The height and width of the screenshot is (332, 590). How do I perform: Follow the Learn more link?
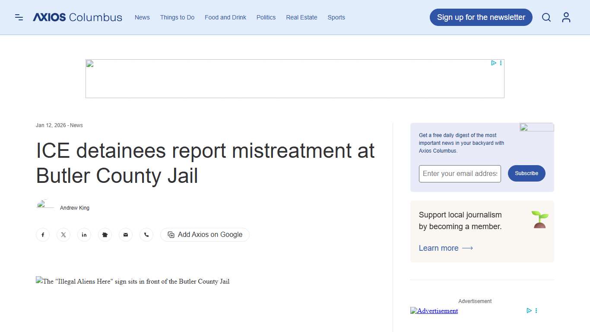click(x=439, y=248)
